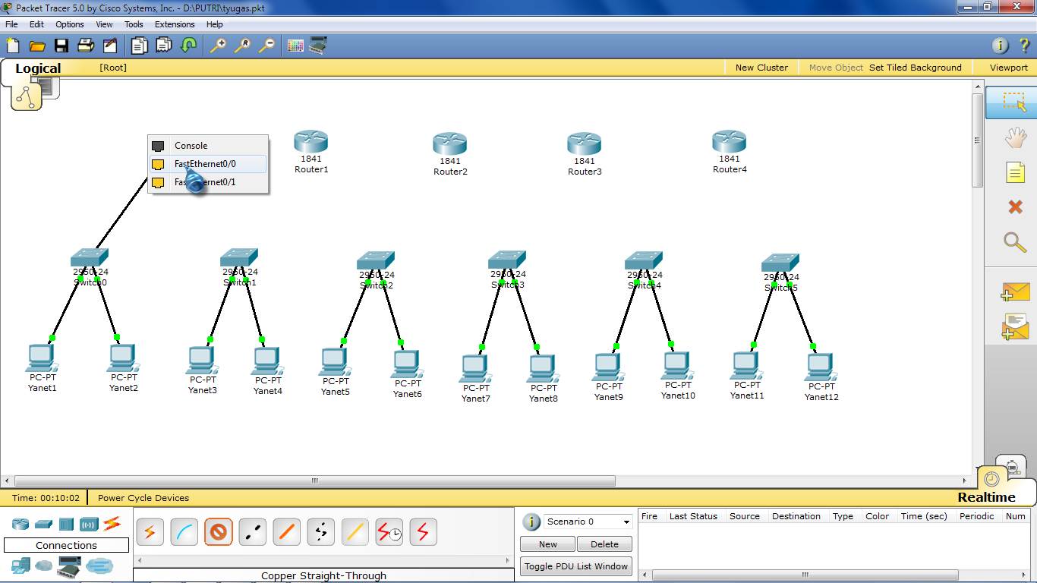Screen dimensions: 1037x583
Task: Click Set Tiled Background
Action: tap(916, 68)
